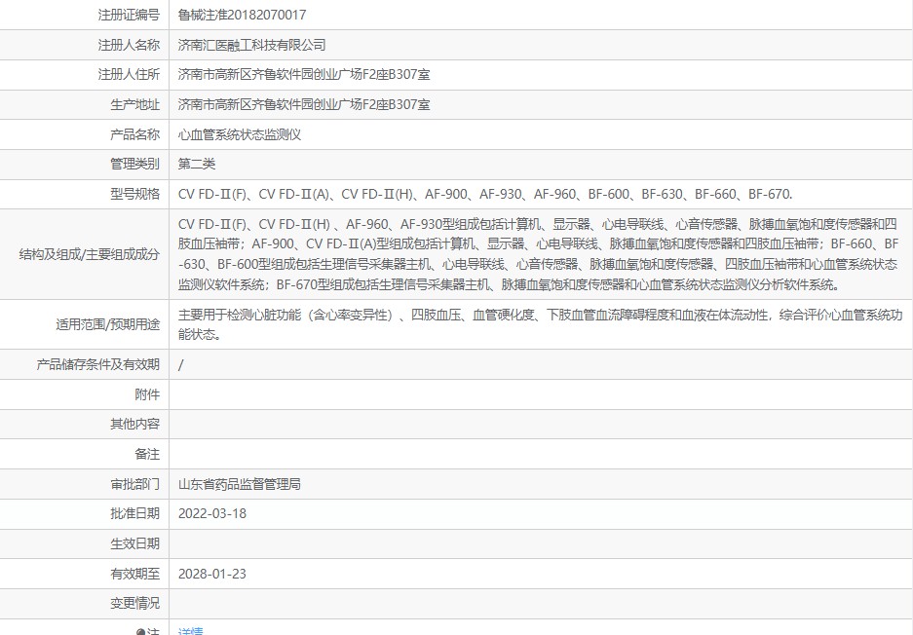913x635 pixels.
Task: Select the 注册人名称 label
Action: pos(129,45)
